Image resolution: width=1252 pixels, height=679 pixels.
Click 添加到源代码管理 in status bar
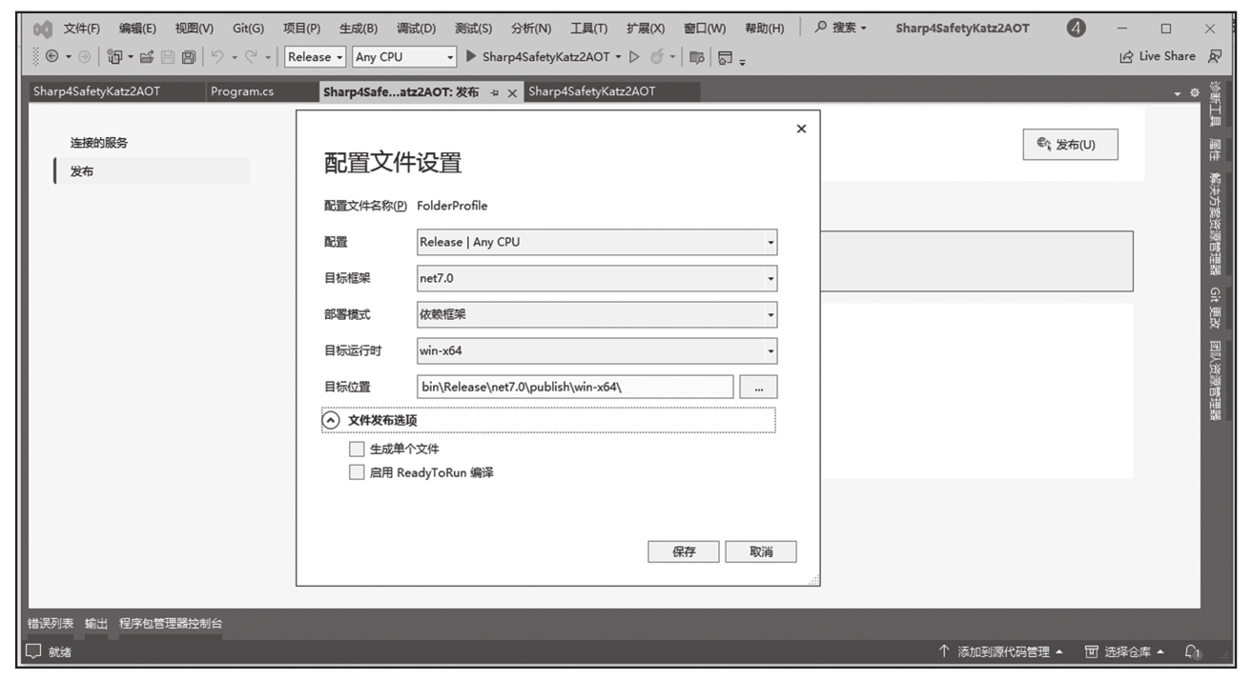coord(1001,652)
